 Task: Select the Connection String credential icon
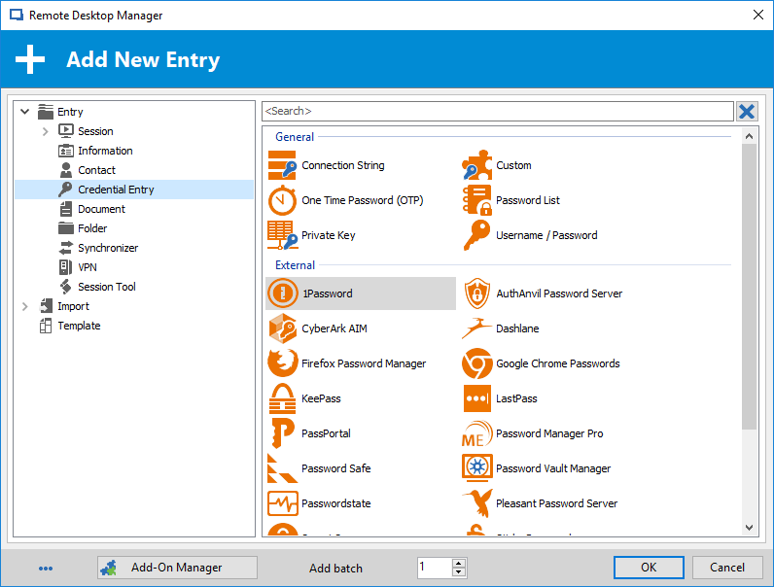tap(282, 165)
